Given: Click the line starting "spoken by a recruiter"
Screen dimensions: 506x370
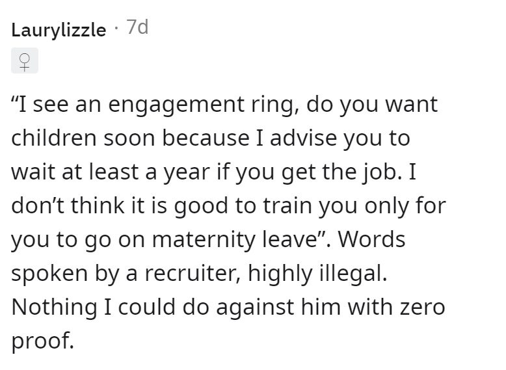Looking at the screenshot, I should click(199, 273).
